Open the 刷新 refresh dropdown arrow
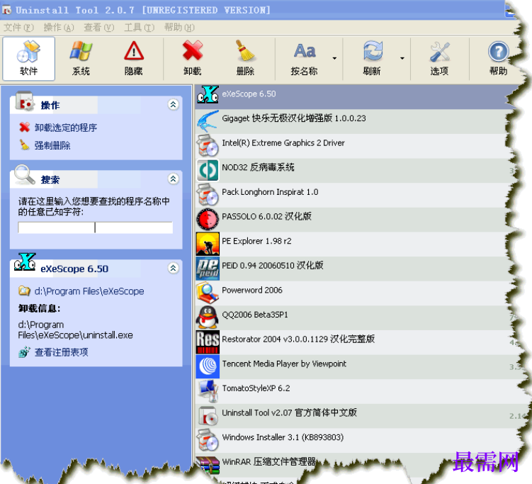The height and width of the screenshot is (484, 532). click(x=402, y=58)
